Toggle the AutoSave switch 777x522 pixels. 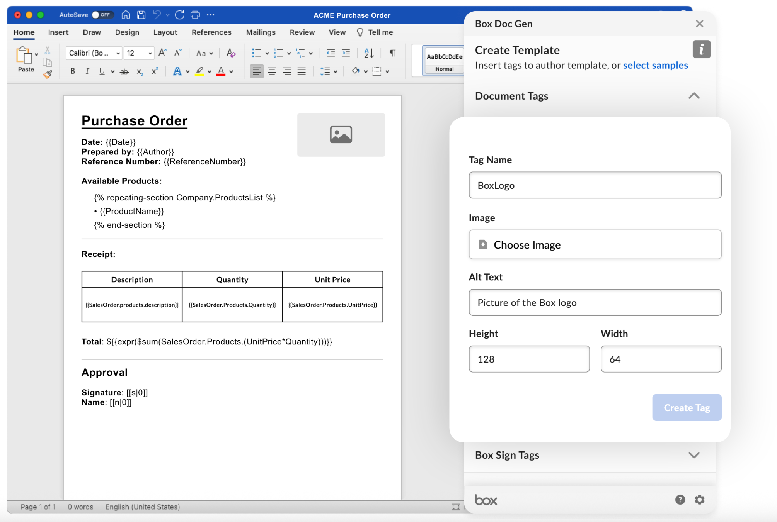point(102,15)
